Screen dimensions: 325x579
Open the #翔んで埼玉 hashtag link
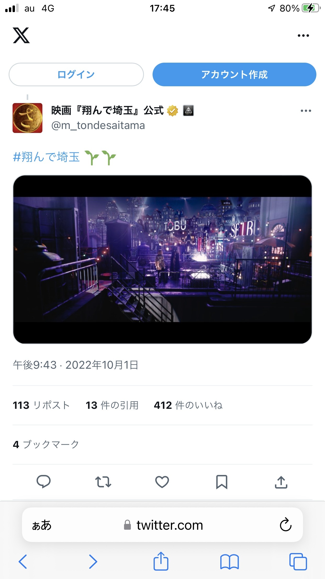(x=46, y=157)
